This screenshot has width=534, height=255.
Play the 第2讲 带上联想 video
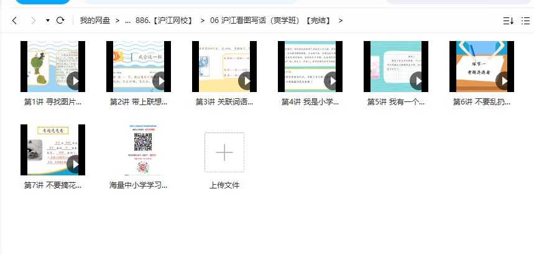(160, 81)
